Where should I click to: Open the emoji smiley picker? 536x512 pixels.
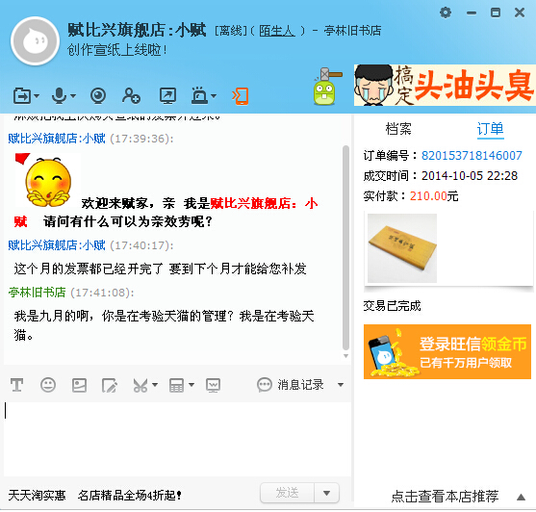tap(48, 385)
